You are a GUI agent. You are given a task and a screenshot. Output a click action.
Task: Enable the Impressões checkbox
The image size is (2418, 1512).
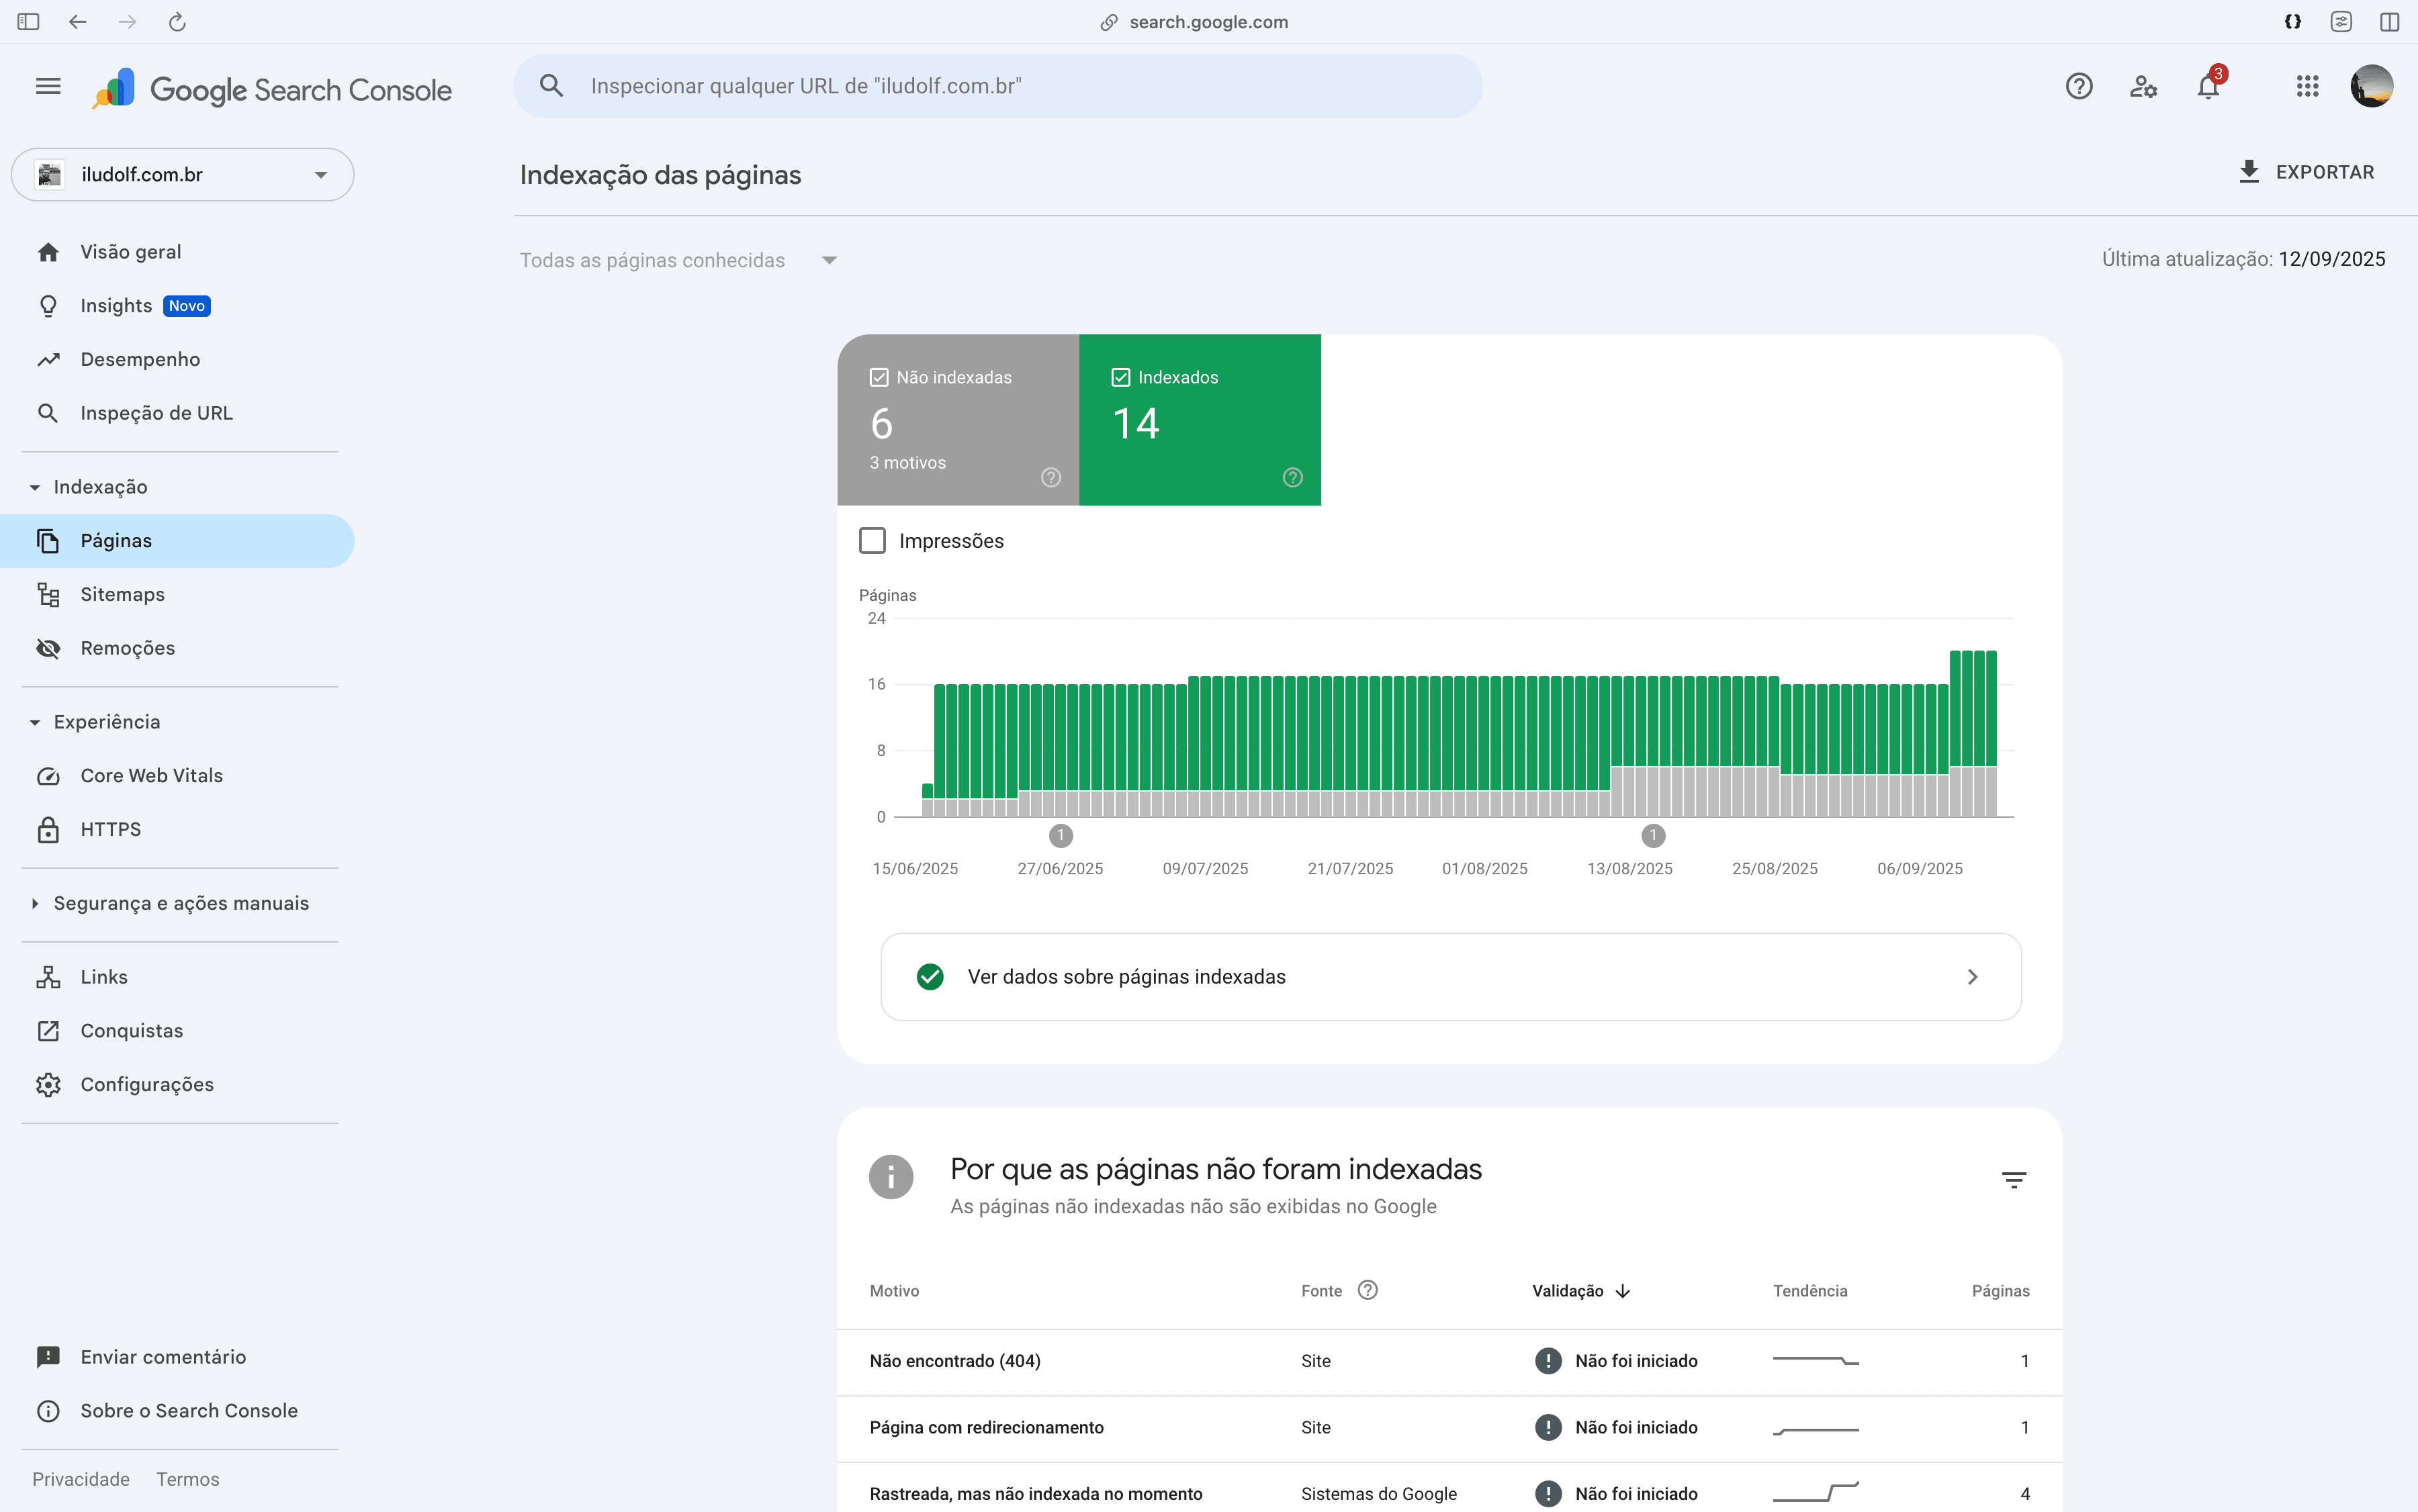click(x=872, y=540)
